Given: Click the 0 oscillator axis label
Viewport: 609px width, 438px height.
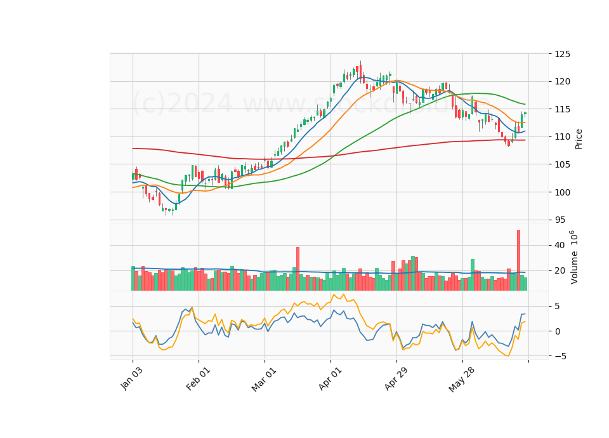Looking at the screenshot, I should [x=558, y=331].
